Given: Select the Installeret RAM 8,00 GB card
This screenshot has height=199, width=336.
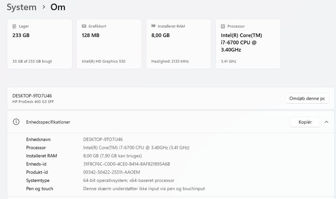Looking at the screenshot, I should point(178,44).
